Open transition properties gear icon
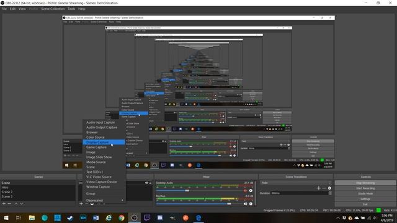Viewport: 397px width, 223px height. (x=329, y=188)
